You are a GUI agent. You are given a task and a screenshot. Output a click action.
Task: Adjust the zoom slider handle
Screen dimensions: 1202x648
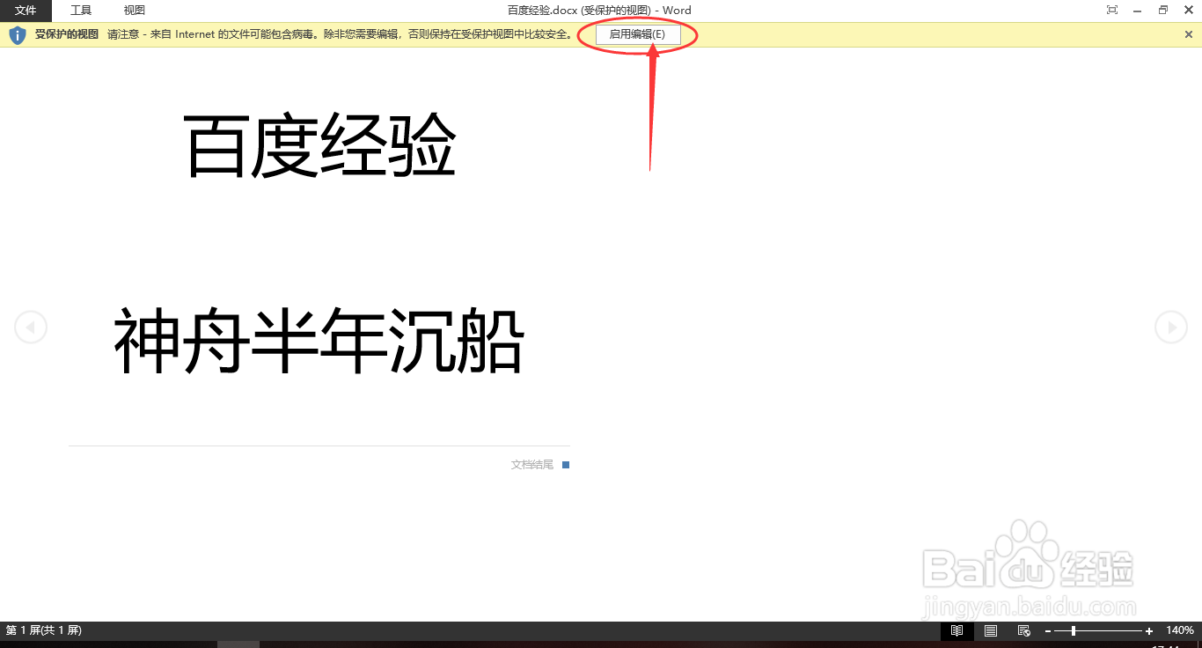pos(1074,630)
